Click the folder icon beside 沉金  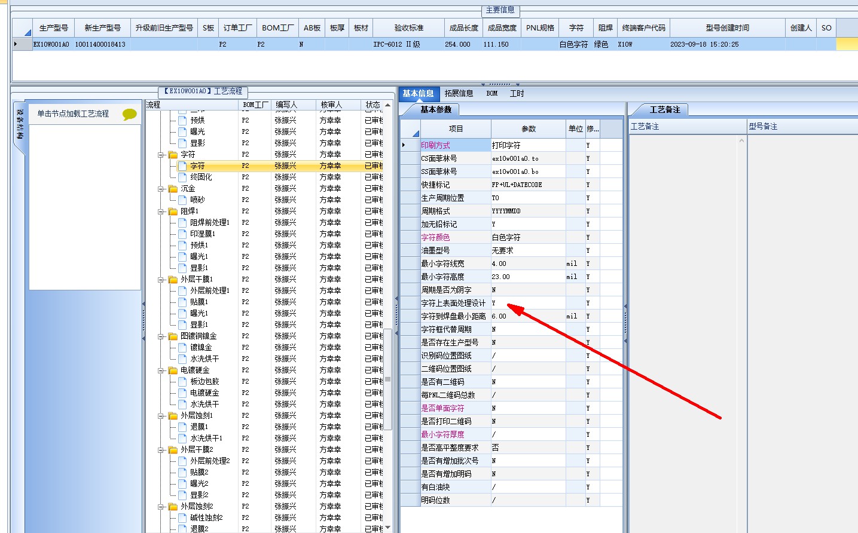[x=173, y=189]
